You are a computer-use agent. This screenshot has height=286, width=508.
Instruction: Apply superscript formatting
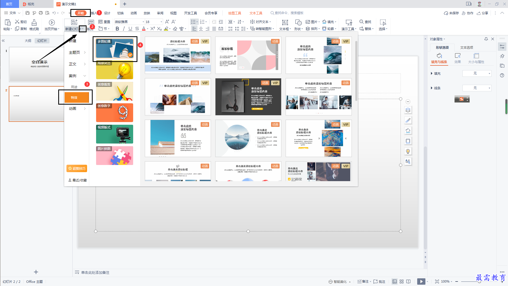tap(153, 29)
